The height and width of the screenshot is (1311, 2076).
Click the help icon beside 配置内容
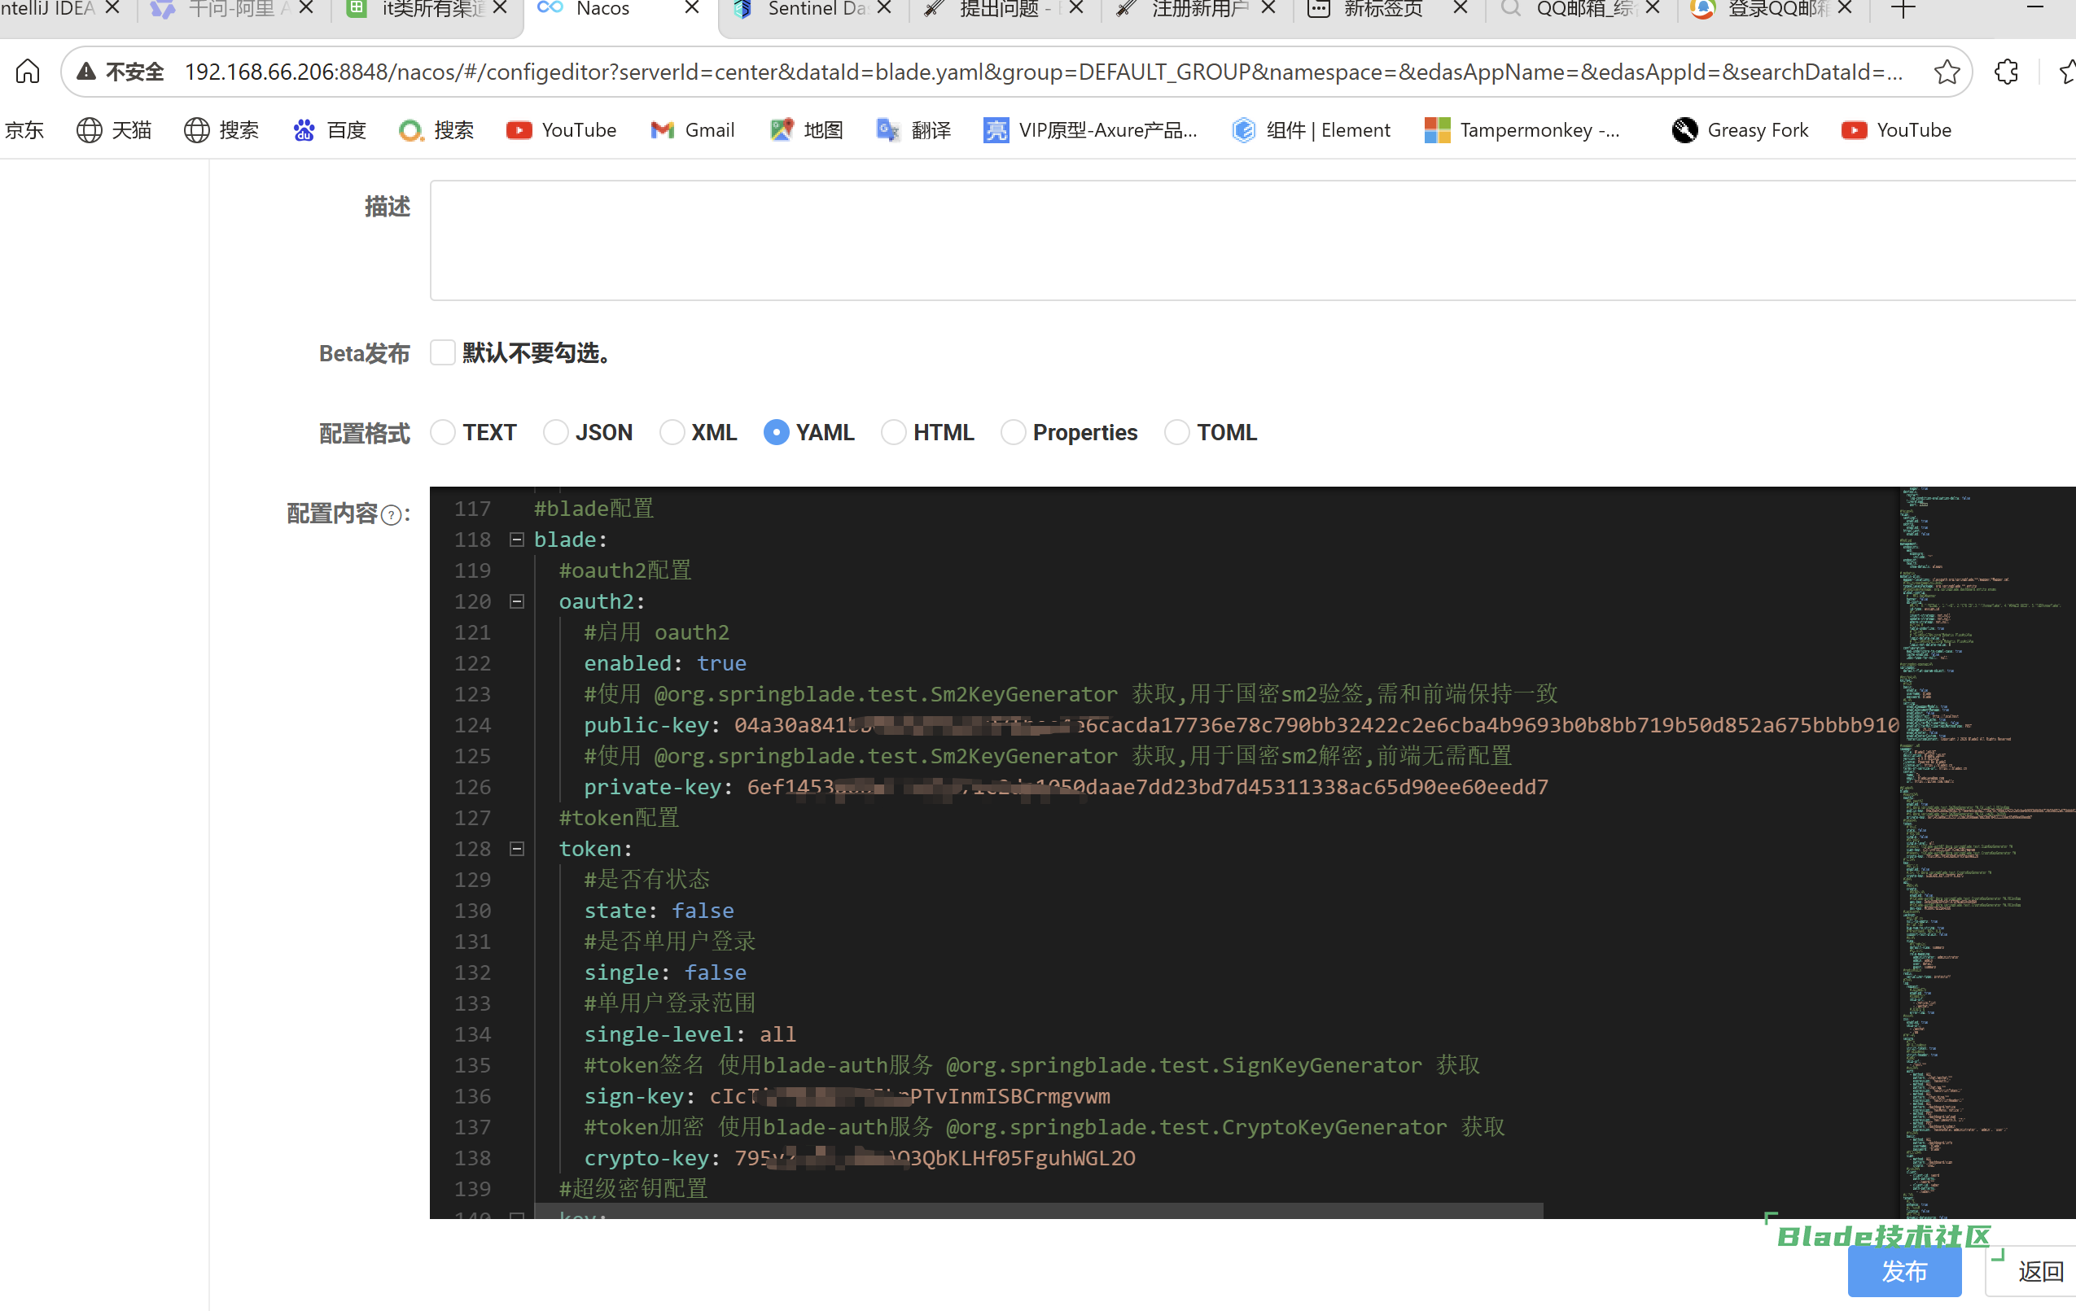(x=391, y=515)
